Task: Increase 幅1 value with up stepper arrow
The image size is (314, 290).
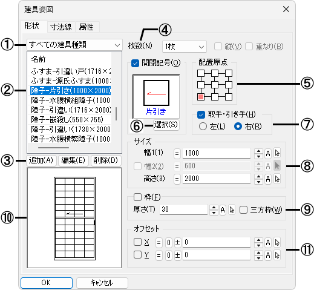Action: (258, 151)
